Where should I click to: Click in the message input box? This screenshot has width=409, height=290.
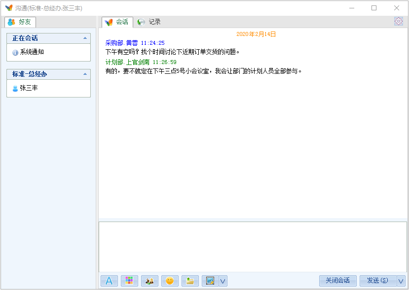pyautogui.click(x=253, y=246)
